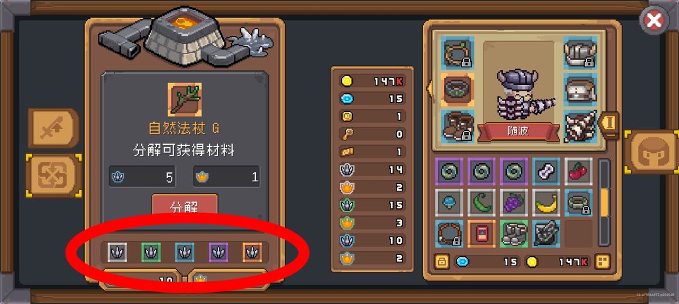Switch to the sword upgrade tab
The height and width of the screenshot is (304, 679).
click(x=53, y=128)
